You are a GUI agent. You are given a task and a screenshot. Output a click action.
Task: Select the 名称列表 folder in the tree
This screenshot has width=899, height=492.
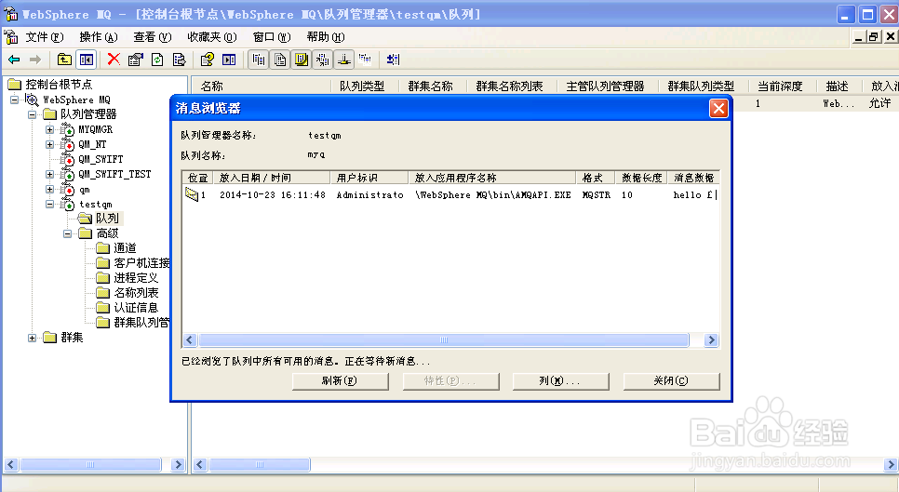[136, 293]
